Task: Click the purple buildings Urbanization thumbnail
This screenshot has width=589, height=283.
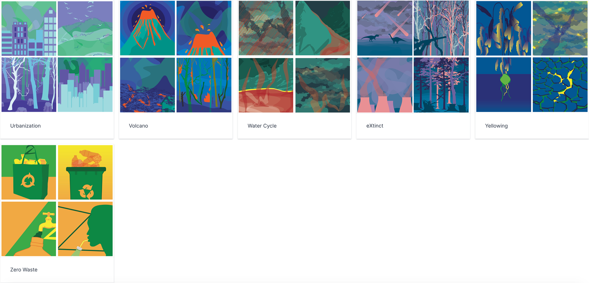Action: 29,28
